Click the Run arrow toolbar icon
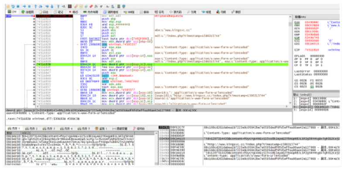345x169 pixels. pyautogui.click(x=24, y=7)
